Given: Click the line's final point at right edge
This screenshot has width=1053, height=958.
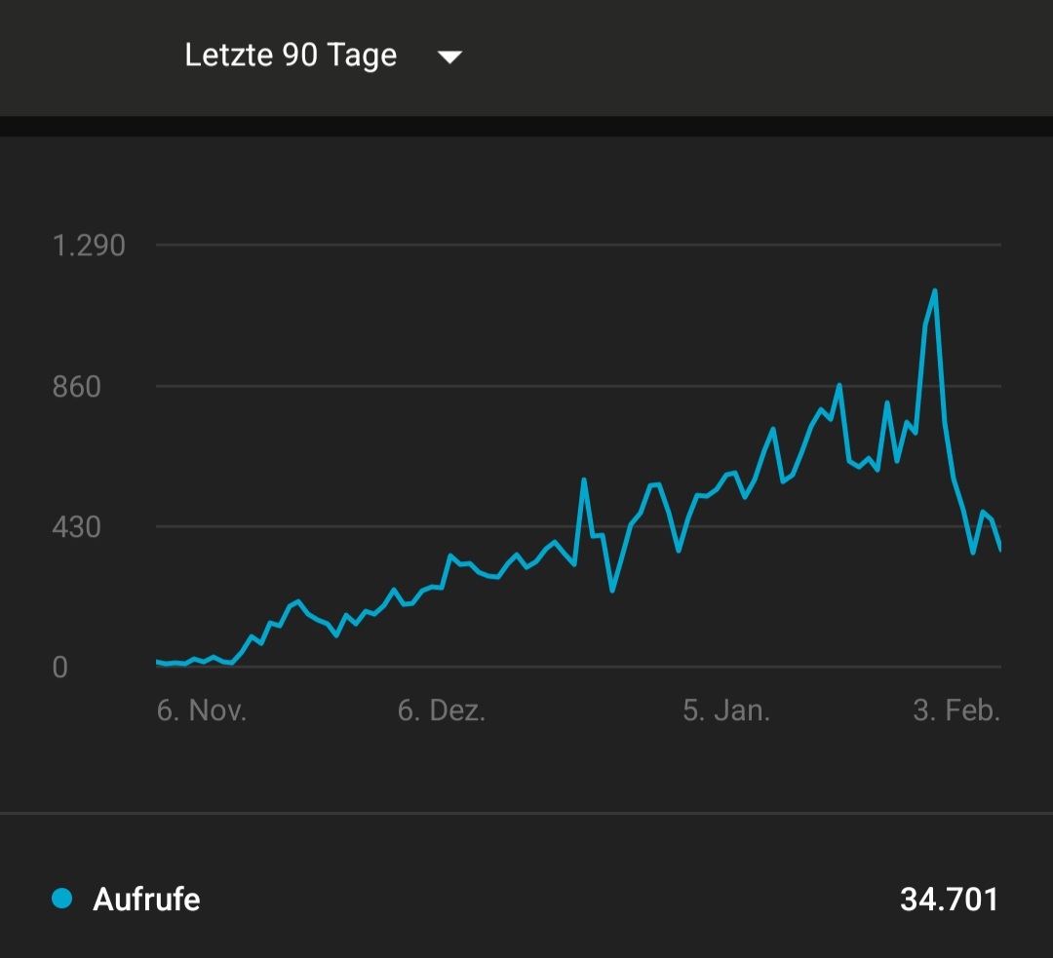Looking at the screenshot, I should [999, 549].
